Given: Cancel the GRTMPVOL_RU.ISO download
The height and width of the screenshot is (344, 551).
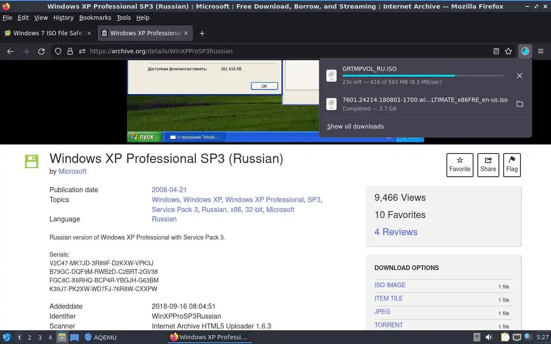Looking at the screenshot, I should (x=520, y=76).
